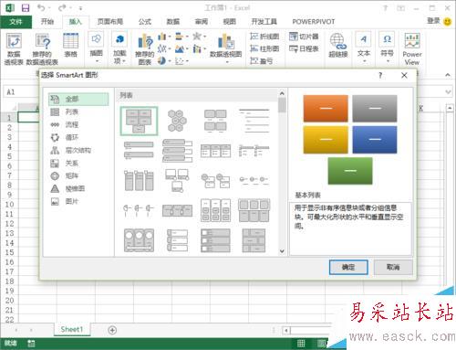Click the Undo arrow in quick access
Viewport: 456px width, 350px height.
(41, 8)
